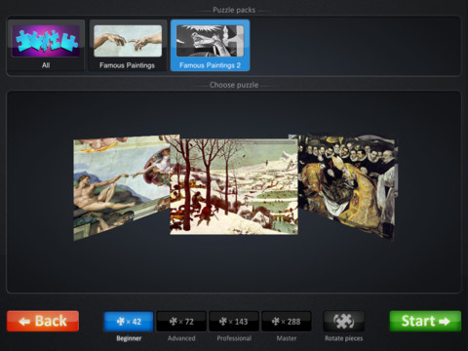Click the touching hands thumbnail image
This screenshot has height=351, width=468.
pos(128,41)
